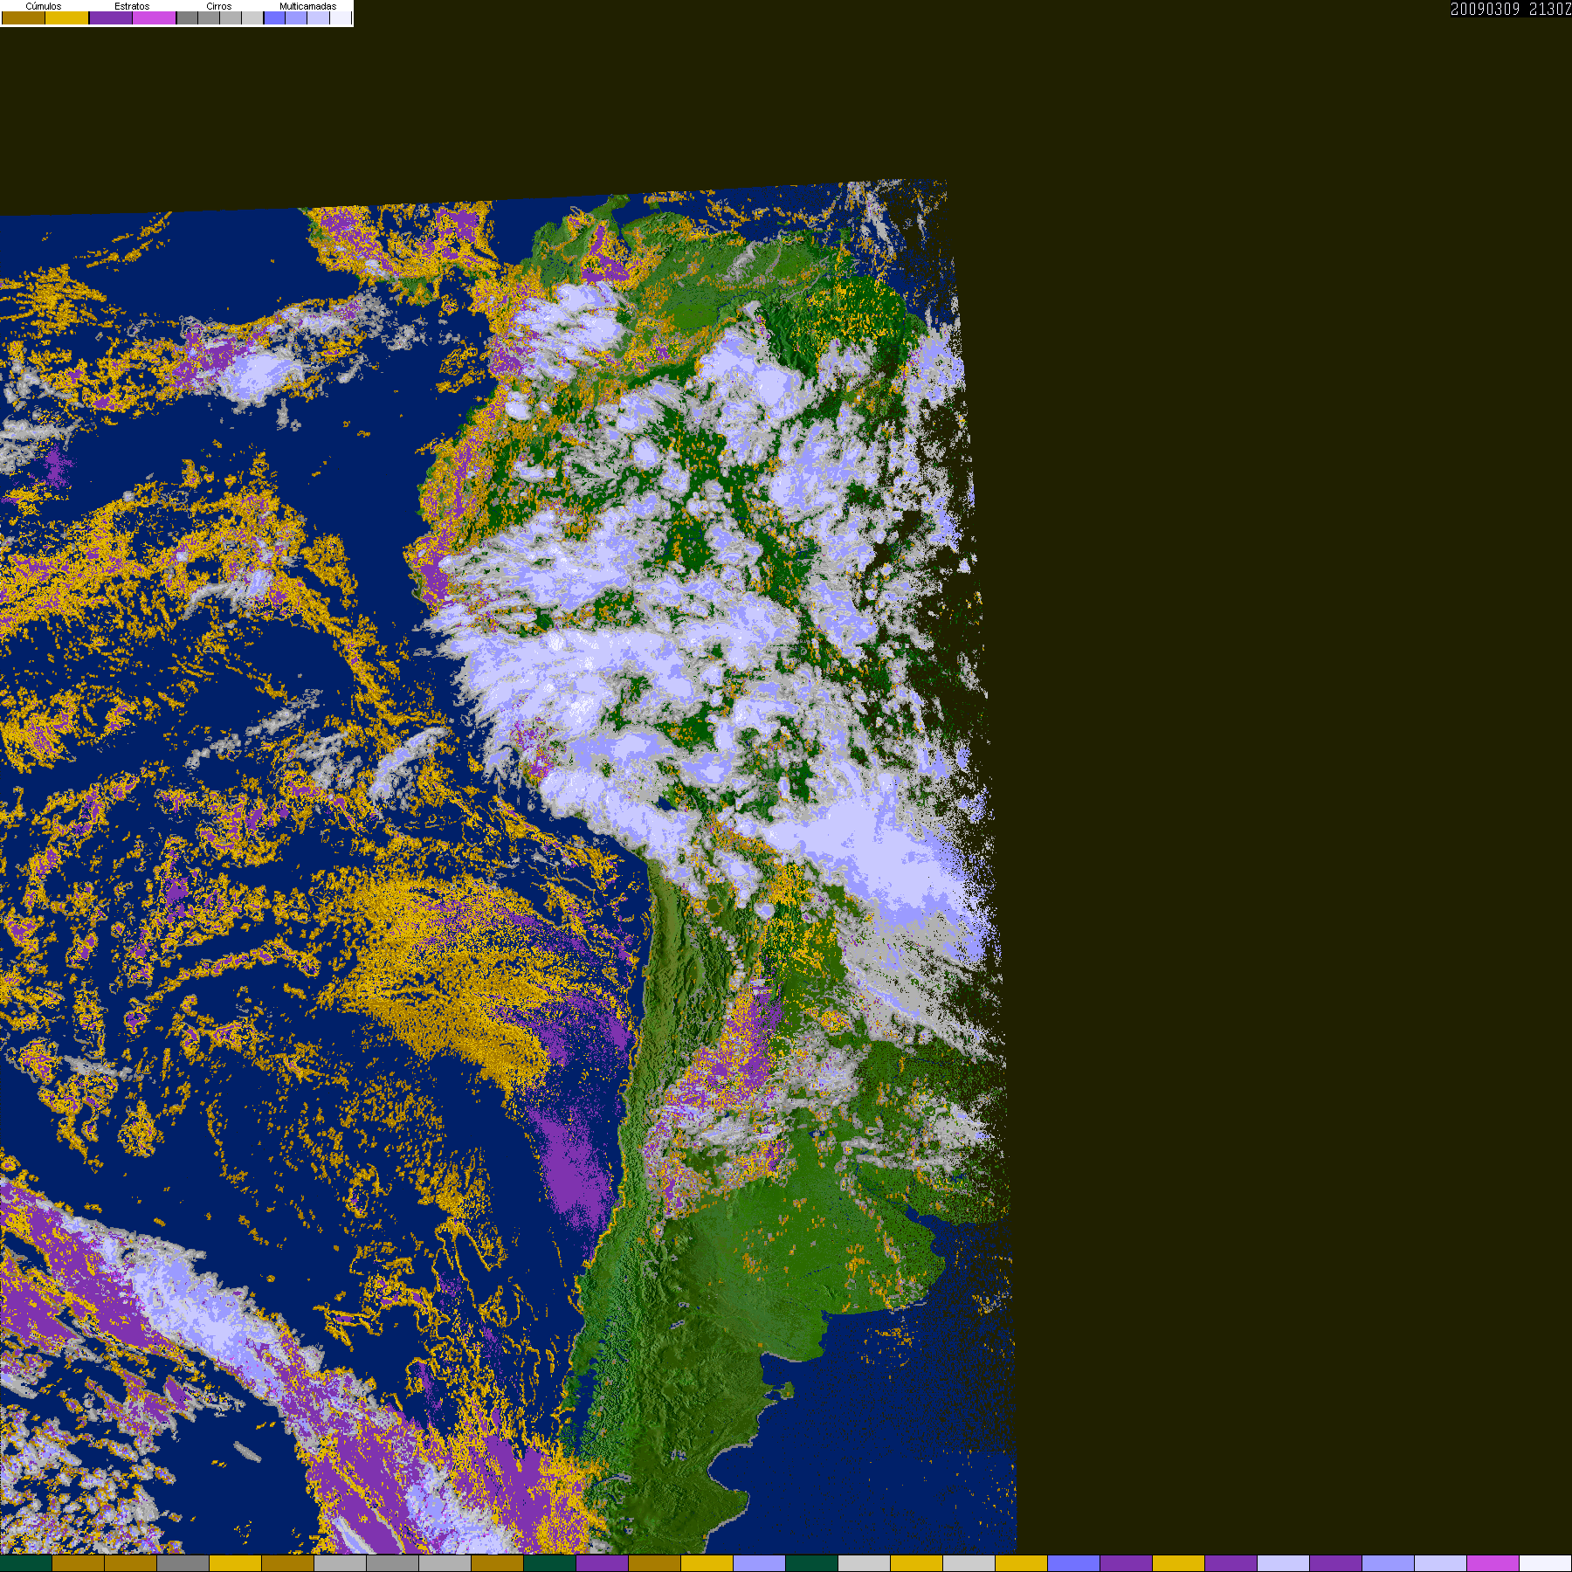Click the white block in the bottom color strip
The width and height of the screenshot is (1572, 1572).
point(1546,1564)
